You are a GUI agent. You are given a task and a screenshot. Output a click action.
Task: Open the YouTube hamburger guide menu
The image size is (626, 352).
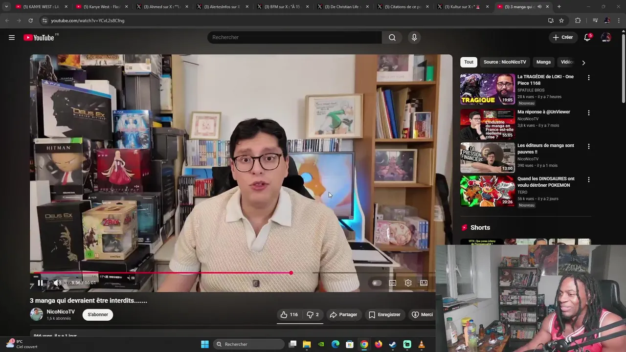tap(12, 37)
